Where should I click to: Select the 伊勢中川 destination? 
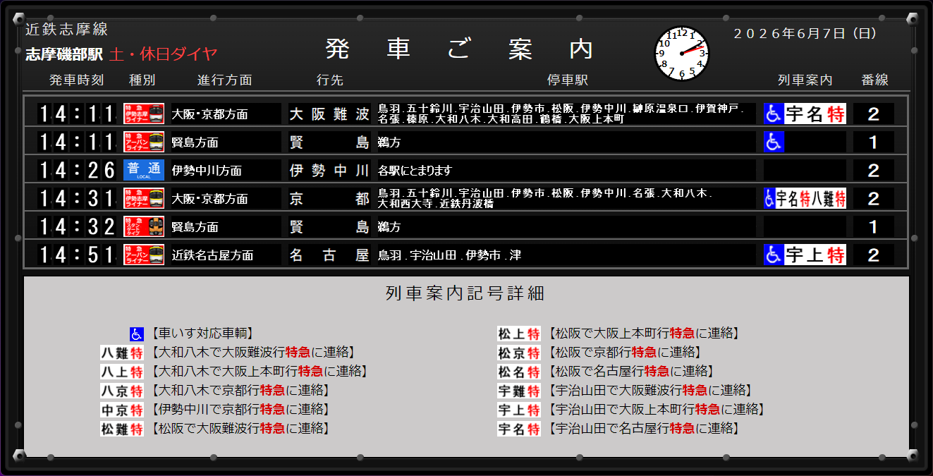(x=329, y=171)
